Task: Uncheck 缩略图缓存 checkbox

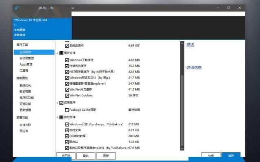Action: pyautogui.click(x=67, y=84)
